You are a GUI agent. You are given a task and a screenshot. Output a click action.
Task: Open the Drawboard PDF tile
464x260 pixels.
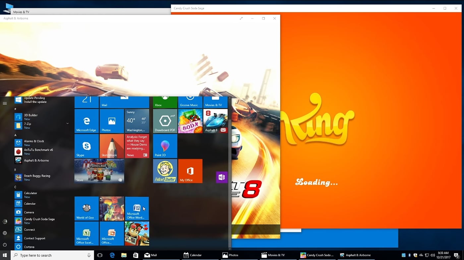click(165, 121)
